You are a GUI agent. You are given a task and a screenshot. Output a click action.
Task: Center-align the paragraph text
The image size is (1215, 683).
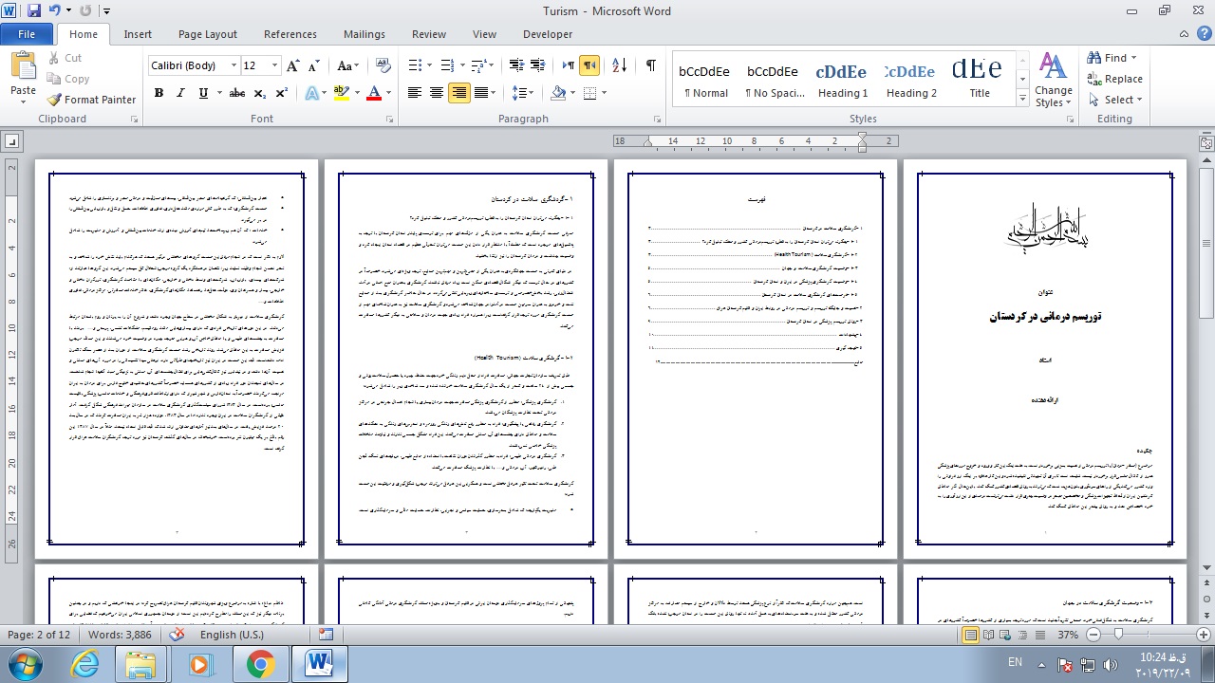click(x=437, y=93)
